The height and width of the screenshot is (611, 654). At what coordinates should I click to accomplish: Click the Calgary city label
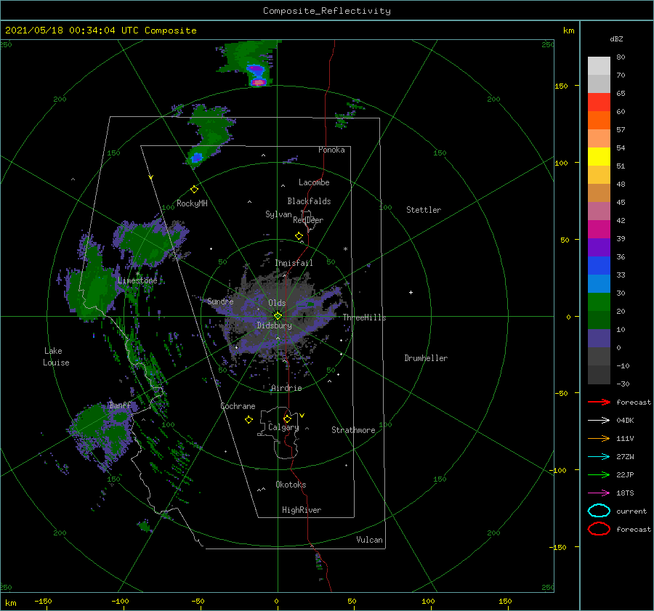(x=283, y=427)
